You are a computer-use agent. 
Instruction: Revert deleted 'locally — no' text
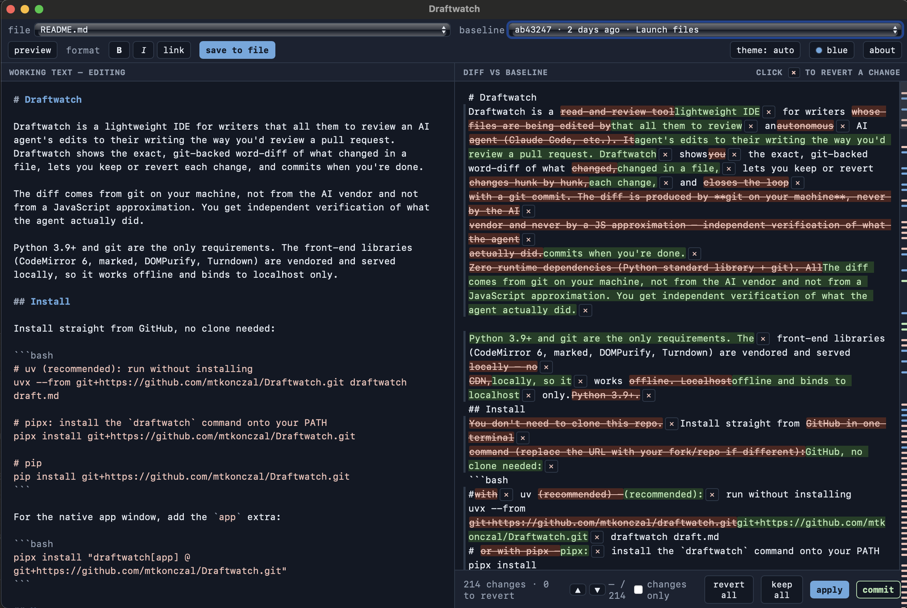[546, 367]
